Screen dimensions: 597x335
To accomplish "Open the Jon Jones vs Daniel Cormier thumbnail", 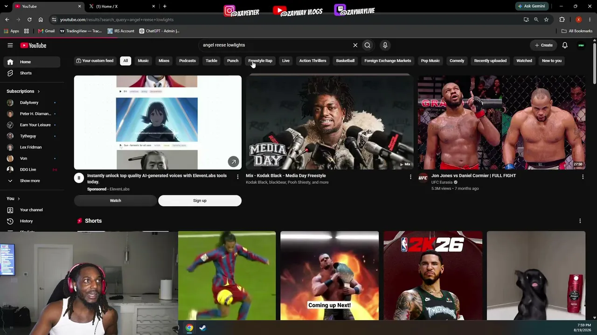I will click(x=501, y=122).
